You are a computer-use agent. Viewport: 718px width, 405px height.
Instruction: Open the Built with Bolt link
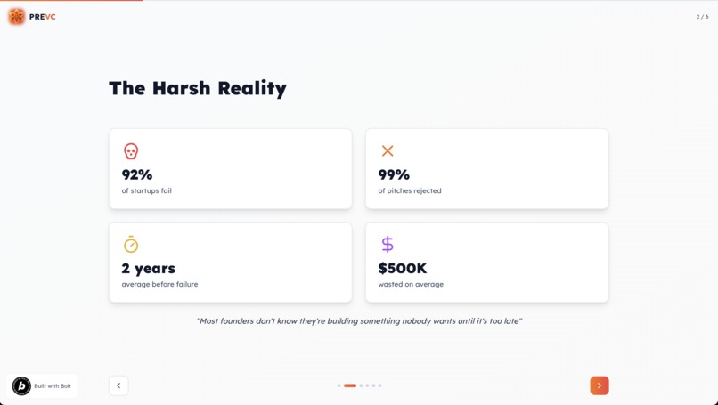42,385
